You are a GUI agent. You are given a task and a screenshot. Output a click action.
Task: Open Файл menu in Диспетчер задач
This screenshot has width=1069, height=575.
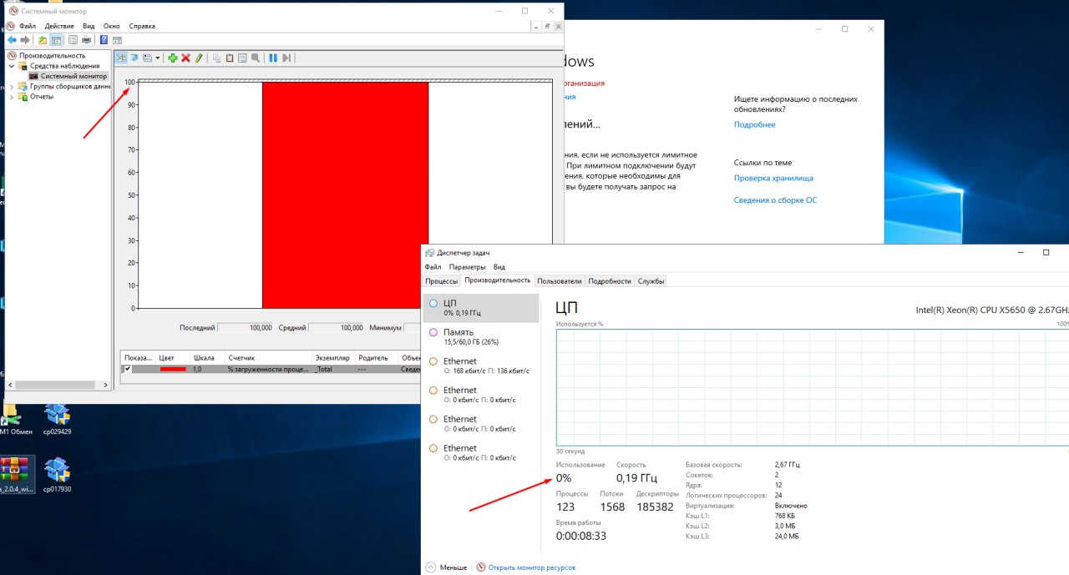[433, 267]
